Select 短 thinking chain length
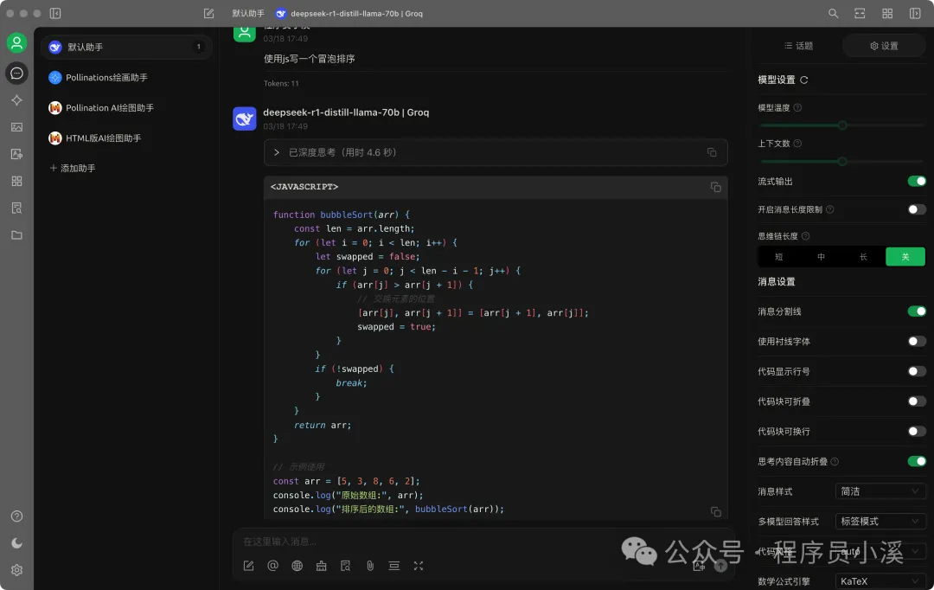This screenshot has height=590, width=934. pyautogui.click(x=778, y=256)
